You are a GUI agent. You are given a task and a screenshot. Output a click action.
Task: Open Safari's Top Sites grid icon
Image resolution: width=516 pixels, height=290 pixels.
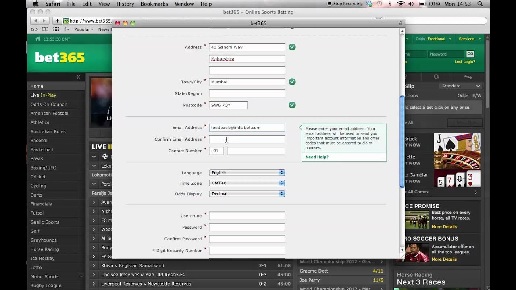pyautogui.click(x=56, y=29)
